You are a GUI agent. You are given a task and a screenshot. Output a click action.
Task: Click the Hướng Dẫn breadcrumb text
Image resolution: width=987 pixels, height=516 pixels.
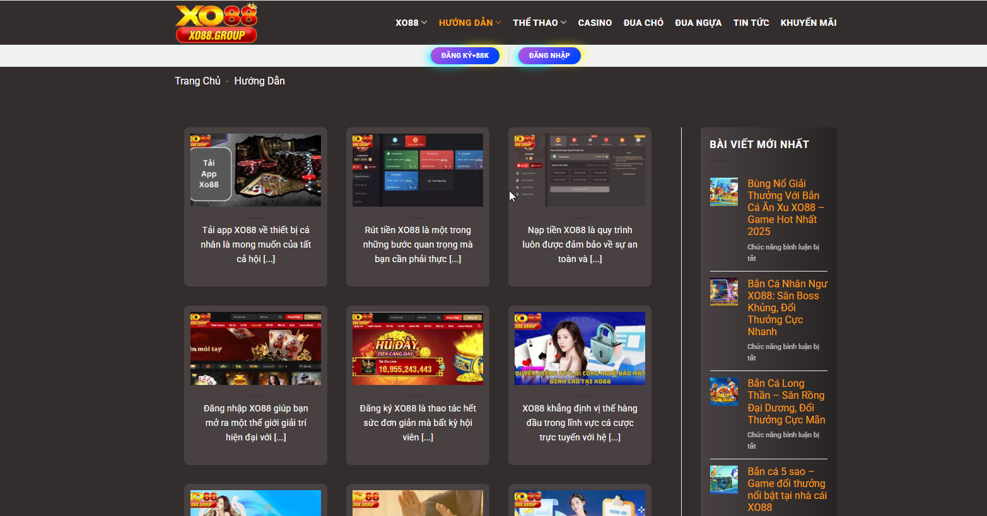tap(259, 81)
